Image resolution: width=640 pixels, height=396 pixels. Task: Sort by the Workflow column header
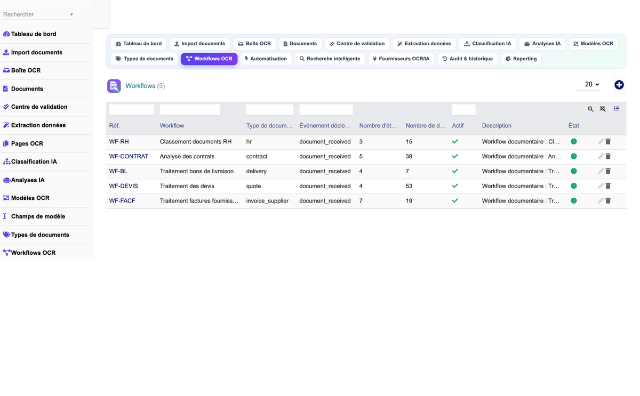[x=172, y=126]
